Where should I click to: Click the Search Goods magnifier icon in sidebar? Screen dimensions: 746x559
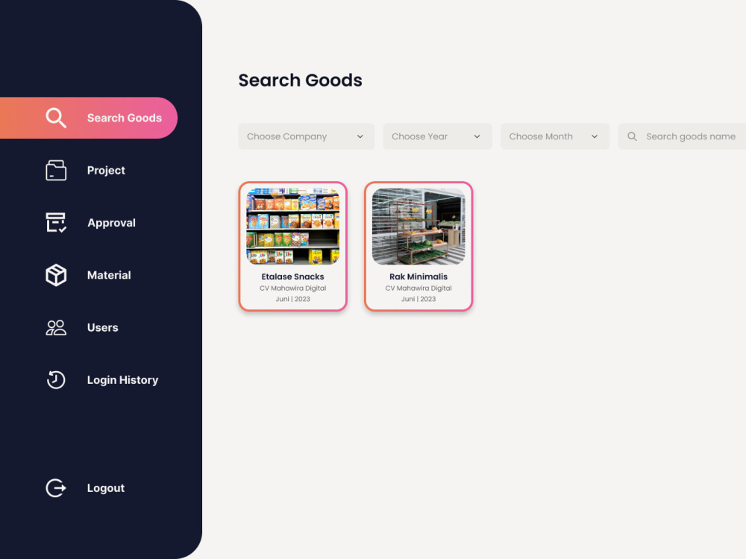pos(56,118)
